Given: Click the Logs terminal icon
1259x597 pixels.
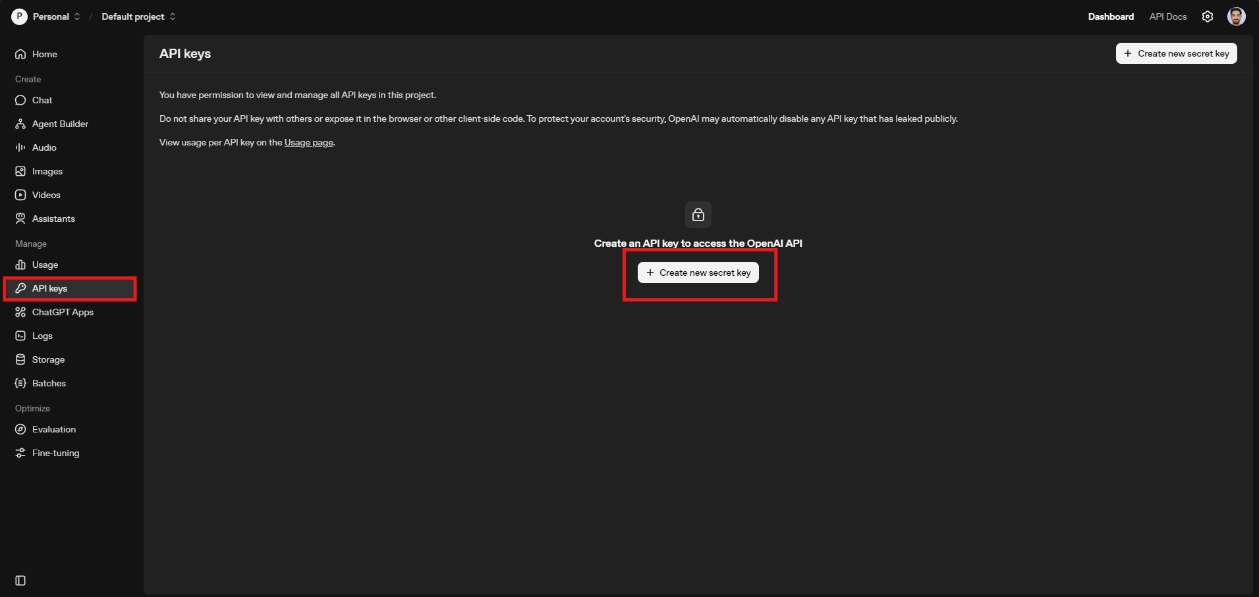Looking at the screenshot, I should pos(20,336).
